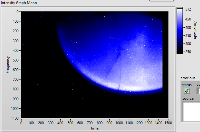Click the 0 Time axis value
Screen dimensions: 200x132
(x=21, y=123)
